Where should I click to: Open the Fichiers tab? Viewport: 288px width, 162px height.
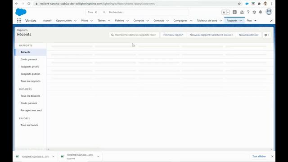click(x=119, y=21)
